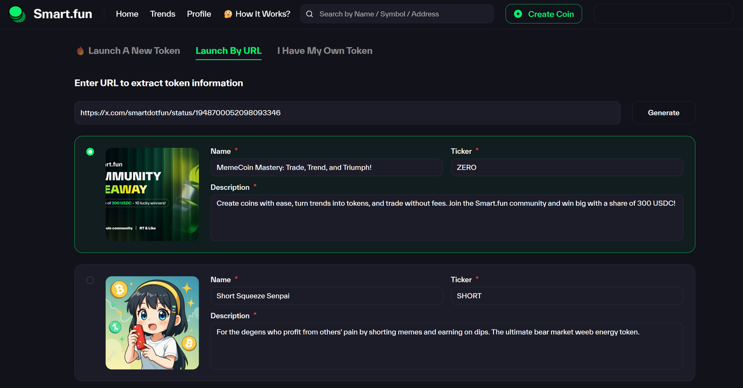Focus the top search bar field
The width and height of the screenshot is (743, 388).
tap(397, 14)
